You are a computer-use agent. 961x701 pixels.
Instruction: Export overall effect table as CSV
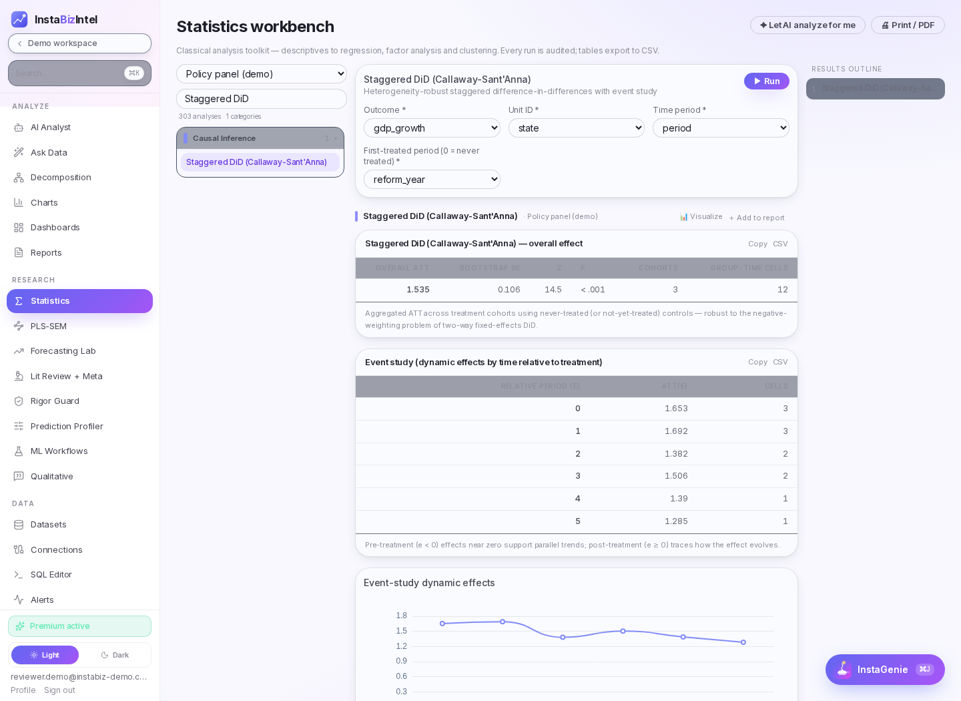780,244
